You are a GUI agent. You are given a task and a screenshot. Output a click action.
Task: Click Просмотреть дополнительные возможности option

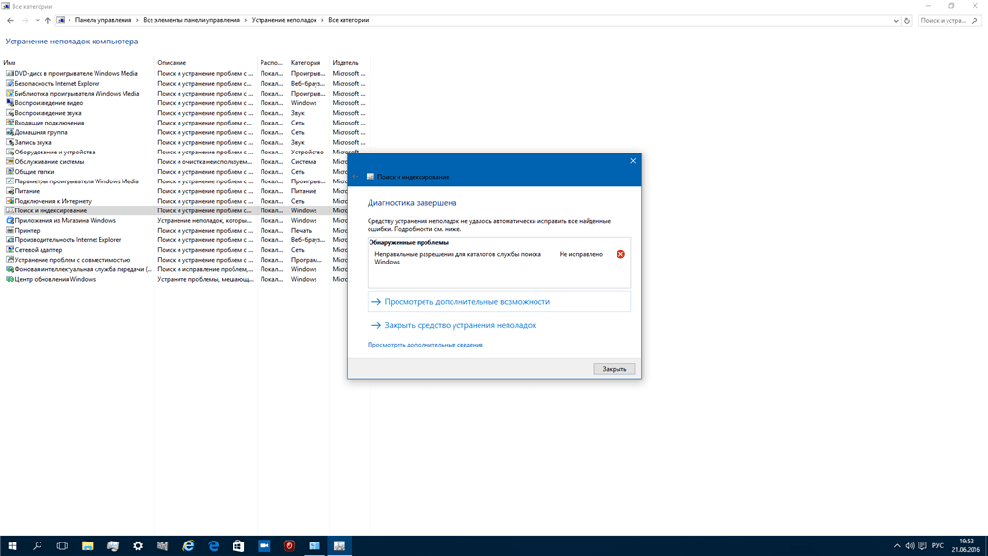tap(467, 302)
